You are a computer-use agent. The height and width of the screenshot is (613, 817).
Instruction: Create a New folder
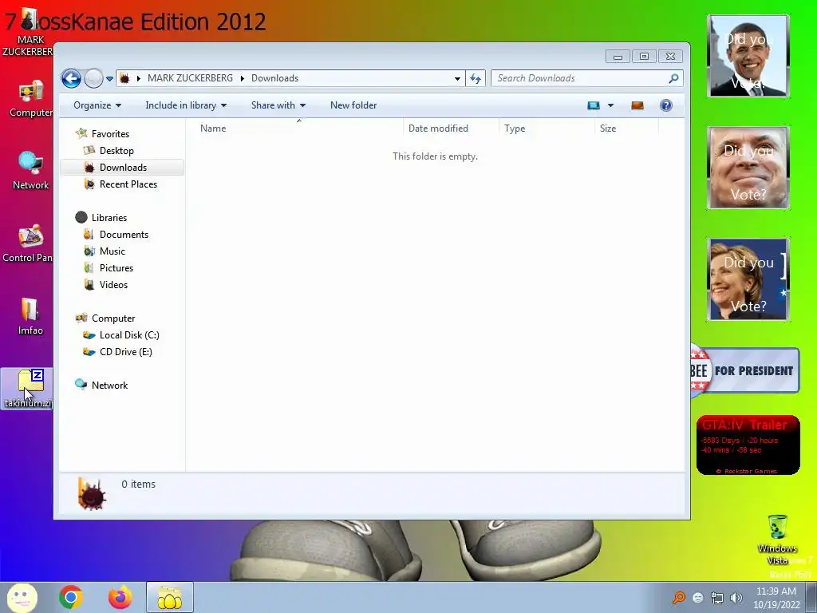[x=353, y=105]
